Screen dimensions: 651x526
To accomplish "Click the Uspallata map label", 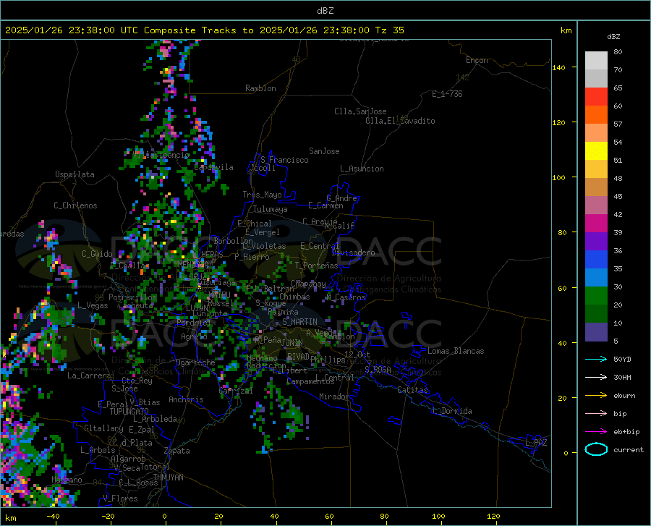I will tap(75, 174).
